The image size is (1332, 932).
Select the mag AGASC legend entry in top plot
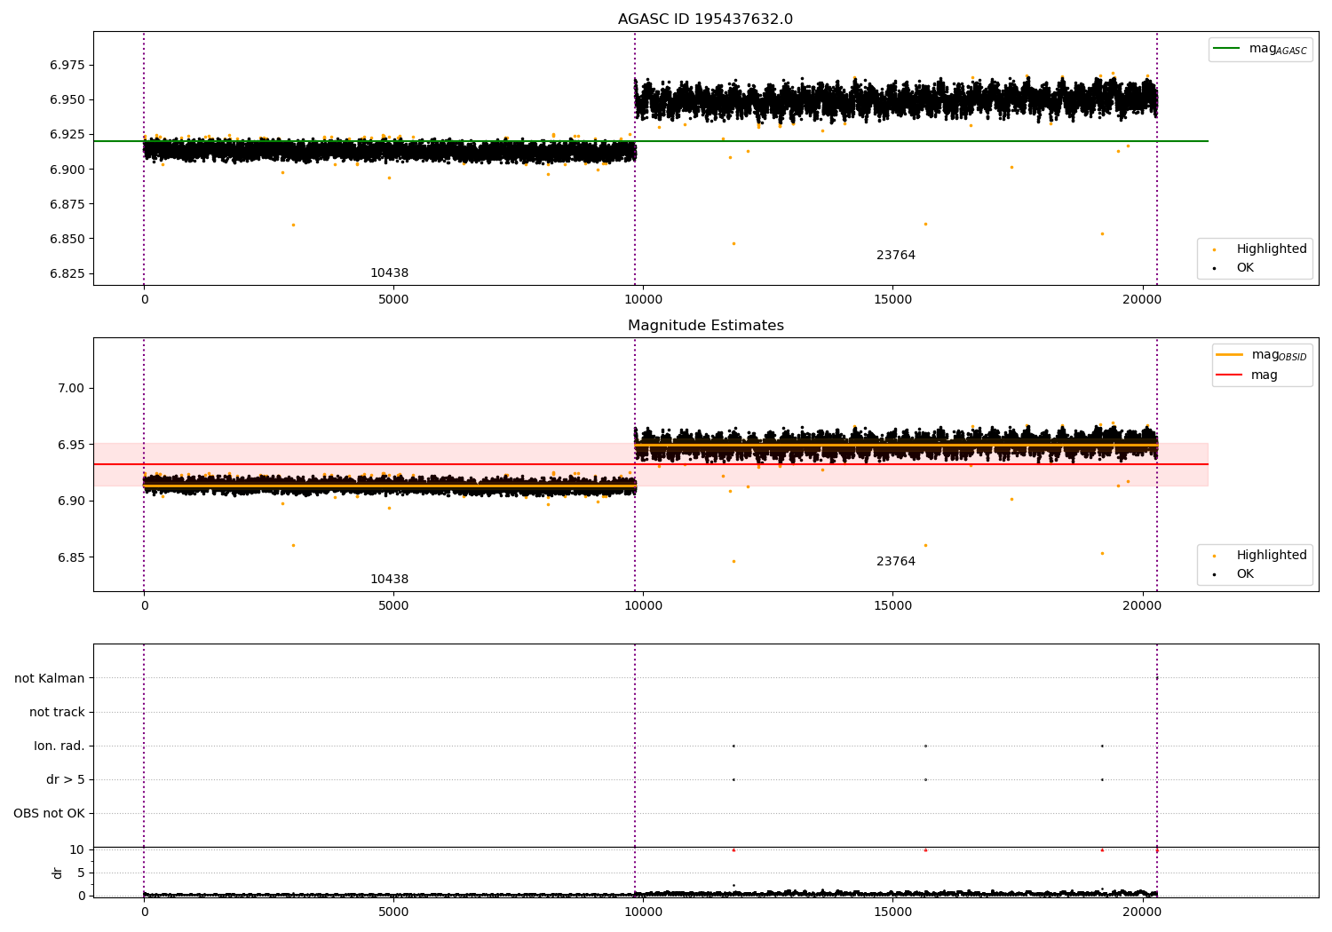point(1260,49)
